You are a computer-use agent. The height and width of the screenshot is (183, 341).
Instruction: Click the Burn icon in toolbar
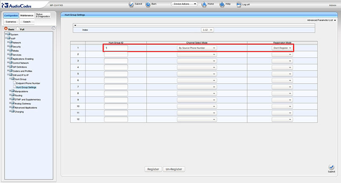point(148,4)
